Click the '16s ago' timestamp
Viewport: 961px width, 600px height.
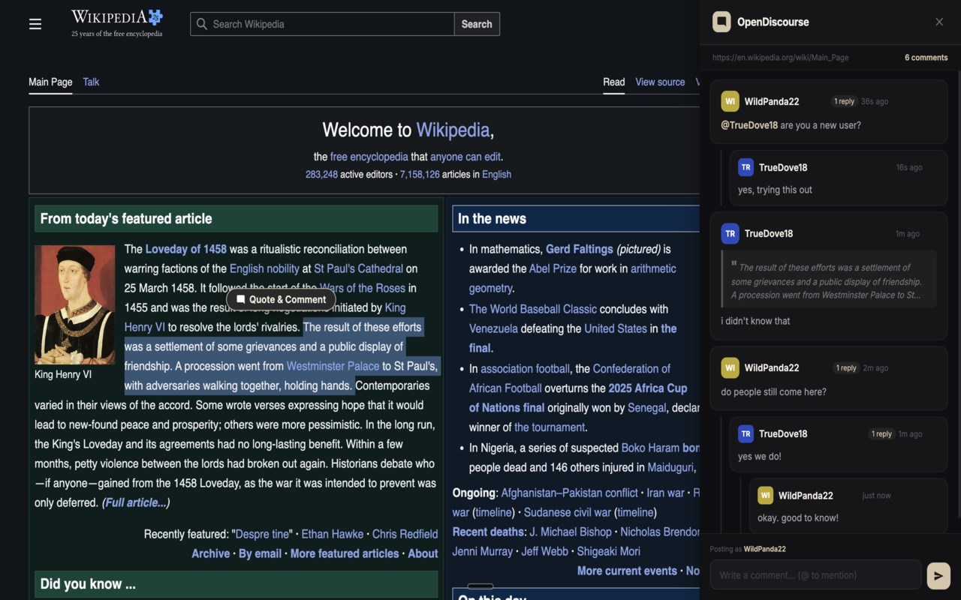[909, 167]
